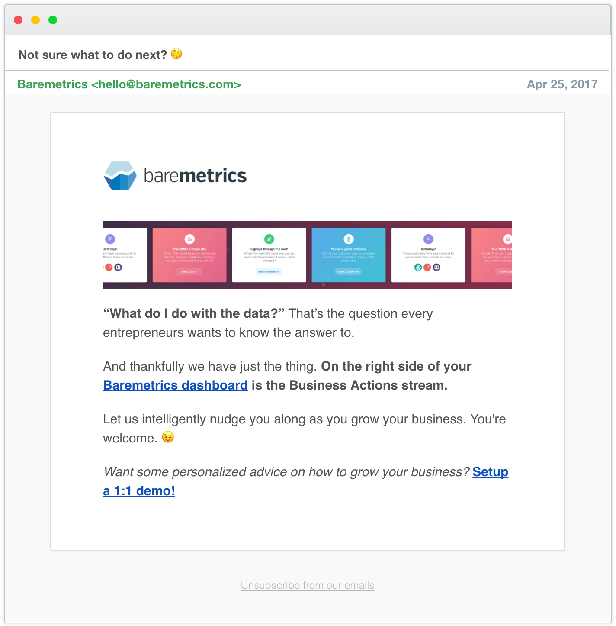
Task: Click the purple party icon on the complete Birthdays card
Action: [428, 239]
